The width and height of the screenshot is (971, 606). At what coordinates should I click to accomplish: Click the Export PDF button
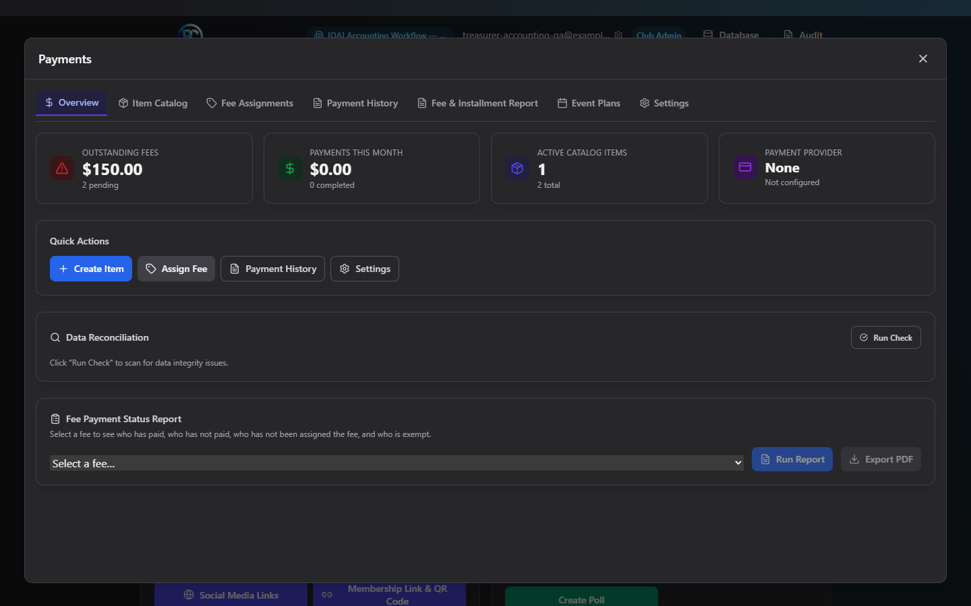coord(881,459)
